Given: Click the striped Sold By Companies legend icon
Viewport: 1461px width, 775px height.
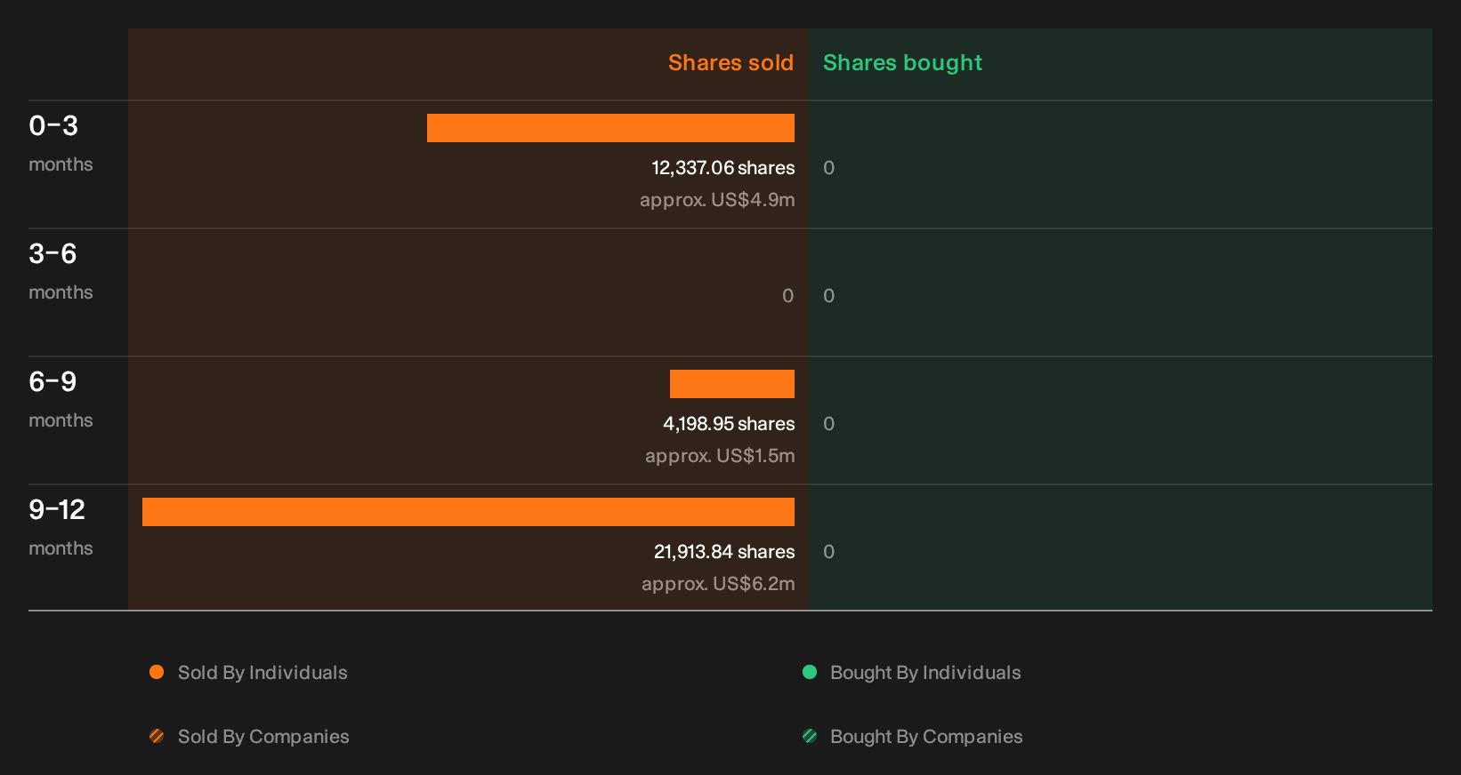Looking at the screenshot, I should (157, 736).
